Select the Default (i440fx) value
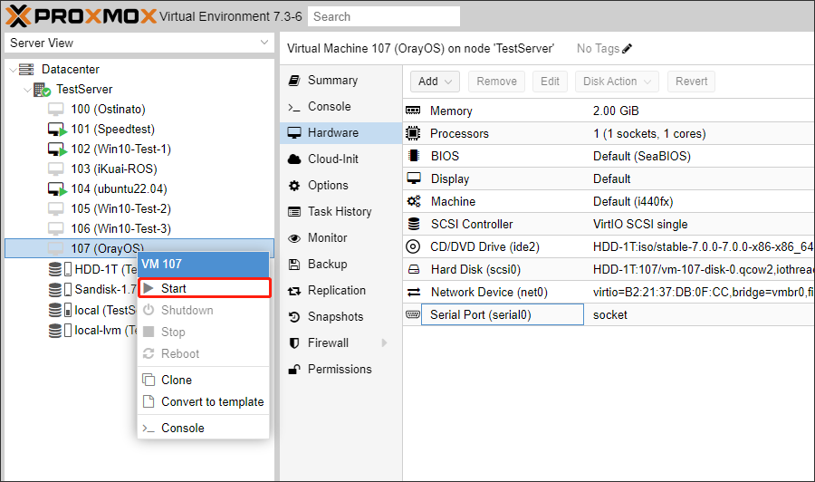The image size is (815, 482). click(633, 201)
